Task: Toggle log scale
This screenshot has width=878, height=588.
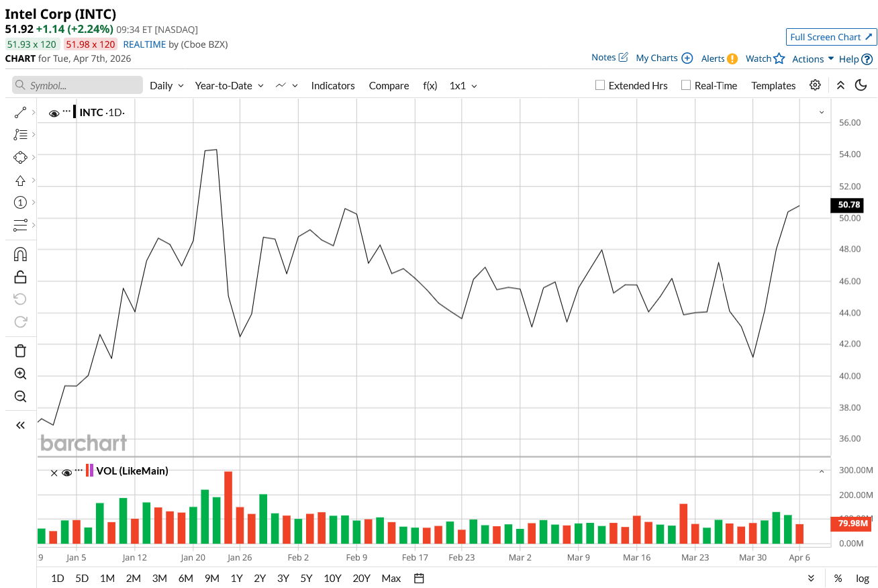Action: (863, 579)
